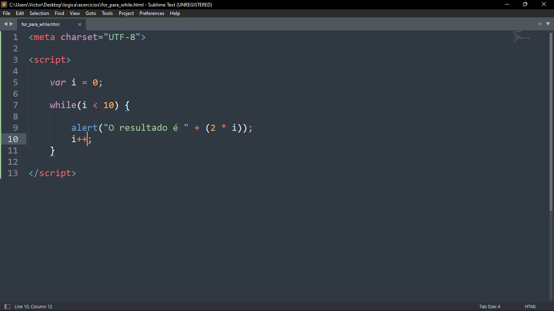This screenshot has width=554, height=311.
Task: Click the i++ statement
Action: [x=82, y=139]
